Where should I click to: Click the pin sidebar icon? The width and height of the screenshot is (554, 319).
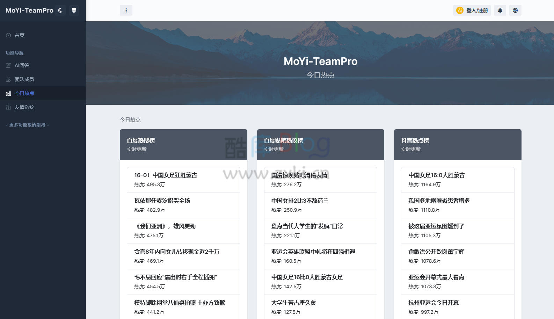pos(74,10)
